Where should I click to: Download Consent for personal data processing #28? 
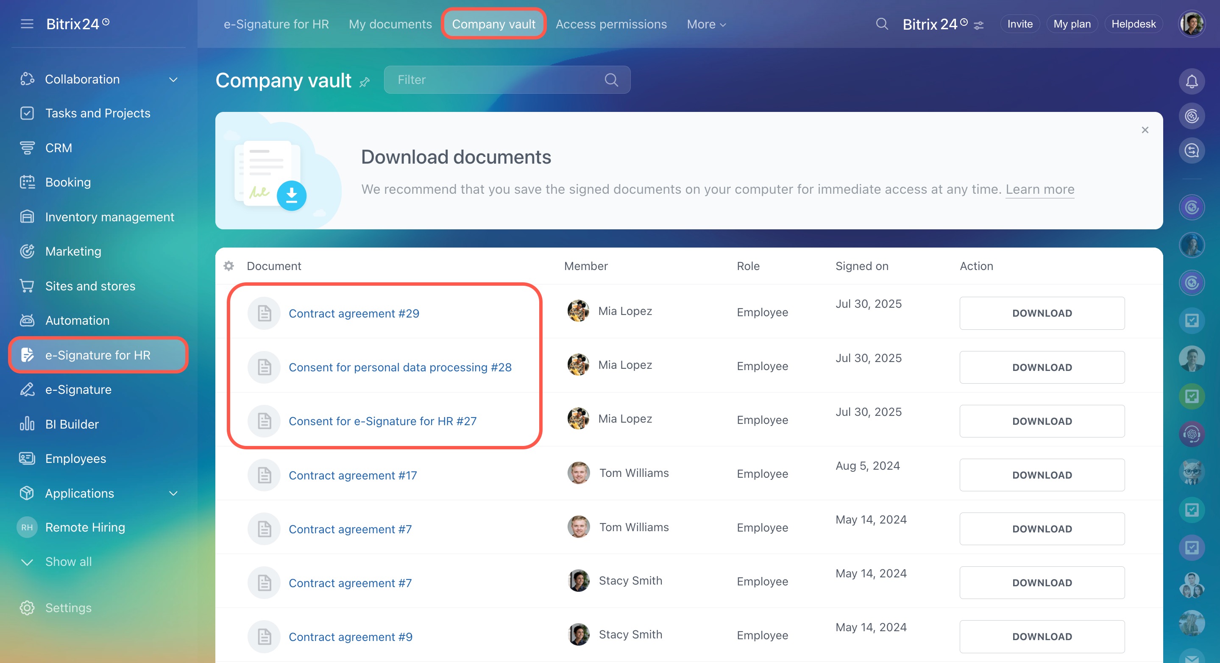tap(1042, 367)
